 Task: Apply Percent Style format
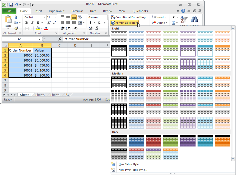[99, 23]
